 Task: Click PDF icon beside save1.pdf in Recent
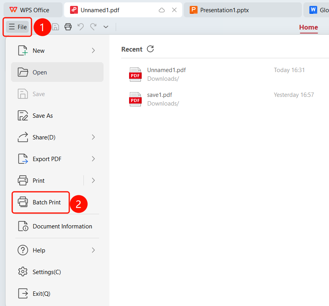pyautogui.click(x=135, y=99)
